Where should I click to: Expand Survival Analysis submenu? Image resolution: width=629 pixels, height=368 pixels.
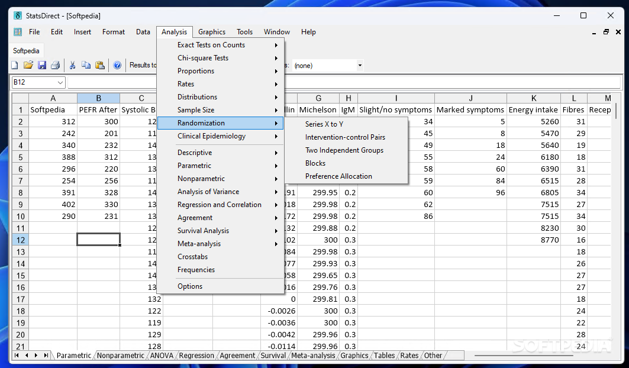click(x=220, y=231)
